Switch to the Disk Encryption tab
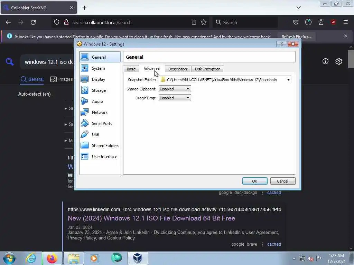 coord(208,69)
